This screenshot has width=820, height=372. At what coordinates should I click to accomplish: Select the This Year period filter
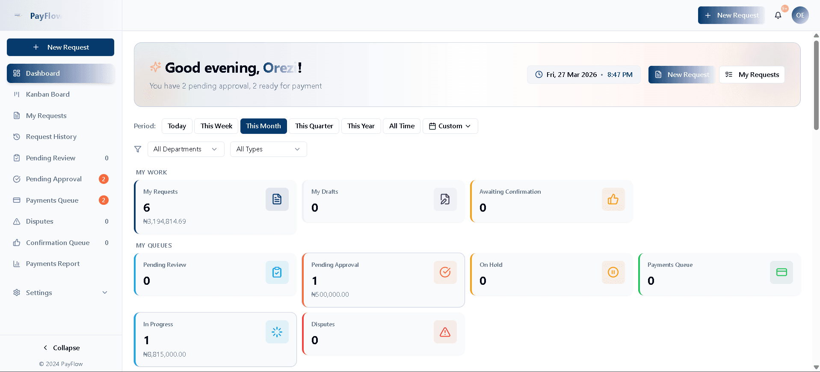pos(361,126)
